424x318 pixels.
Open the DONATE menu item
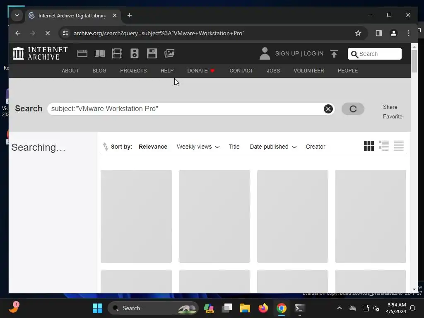click(x=201, y=70)
